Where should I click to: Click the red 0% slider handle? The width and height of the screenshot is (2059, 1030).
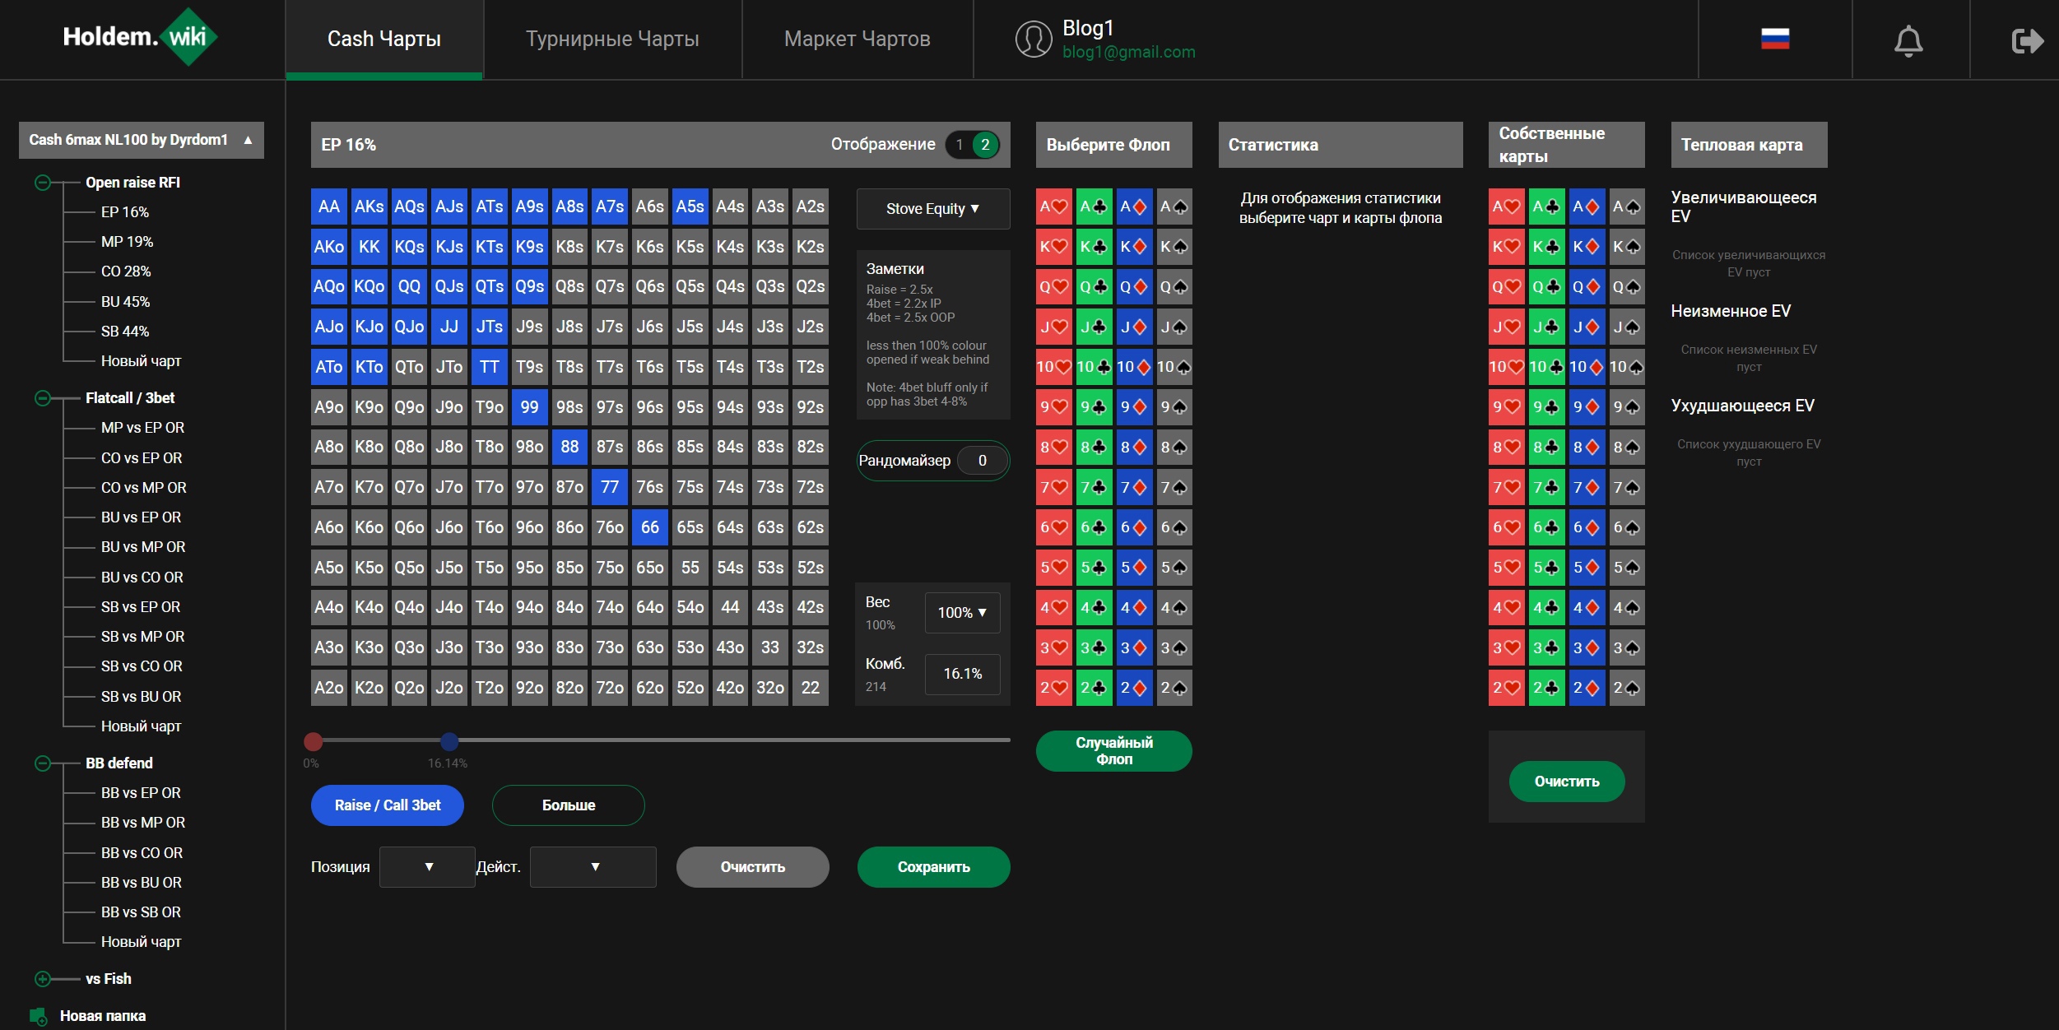[314, 742]
